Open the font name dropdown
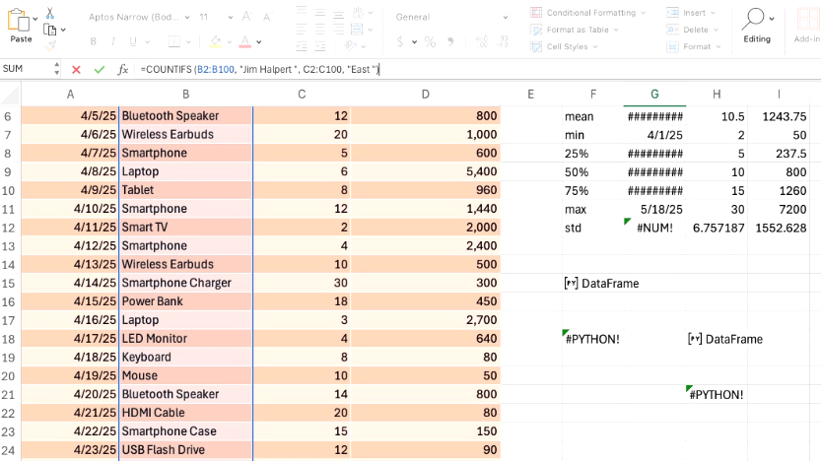 click(x=187, y=18)
